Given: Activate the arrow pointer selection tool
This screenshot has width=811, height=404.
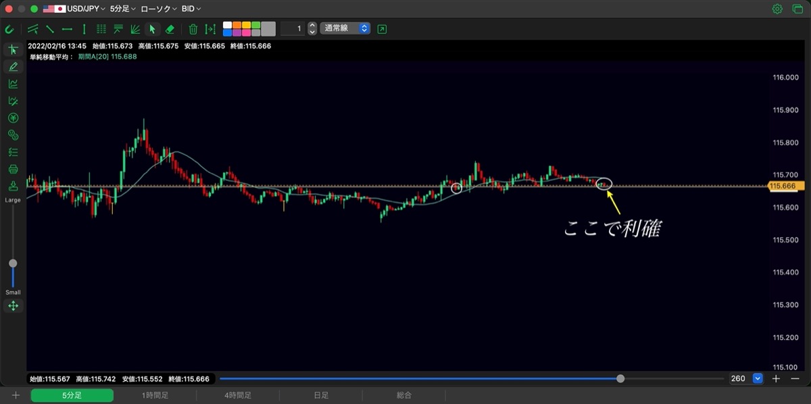Looking at the screenshot, I should 152,29.
